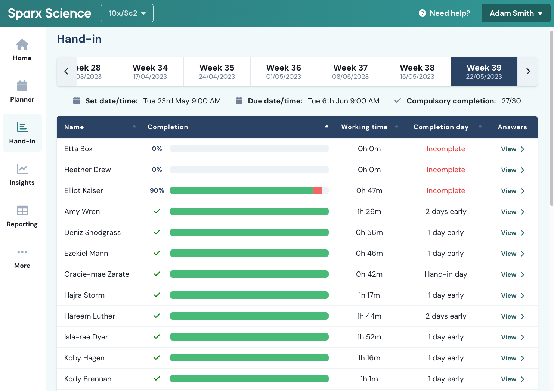Open the Insights section
The height and width of the screenshot is (391, 554).
[22, 174]
